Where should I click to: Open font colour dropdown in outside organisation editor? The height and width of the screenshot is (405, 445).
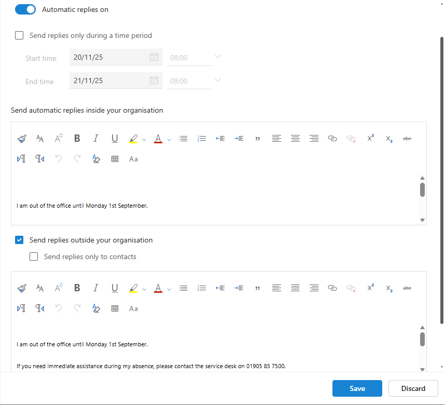point(169,289)
